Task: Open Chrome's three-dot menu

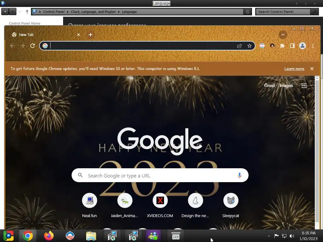Action: click(x=313, y=46)
